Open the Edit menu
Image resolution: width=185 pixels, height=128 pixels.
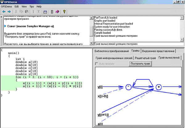17,6
